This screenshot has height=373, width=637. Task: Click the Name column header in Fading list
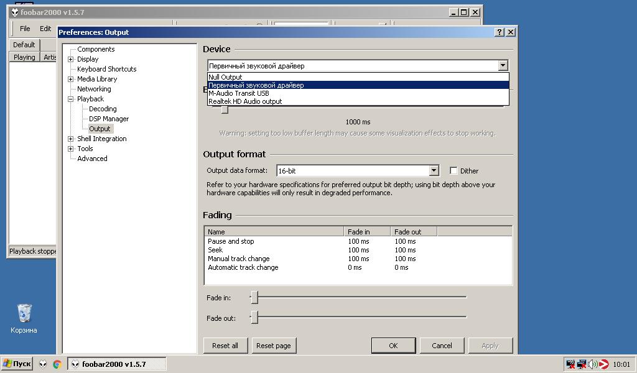274,232
